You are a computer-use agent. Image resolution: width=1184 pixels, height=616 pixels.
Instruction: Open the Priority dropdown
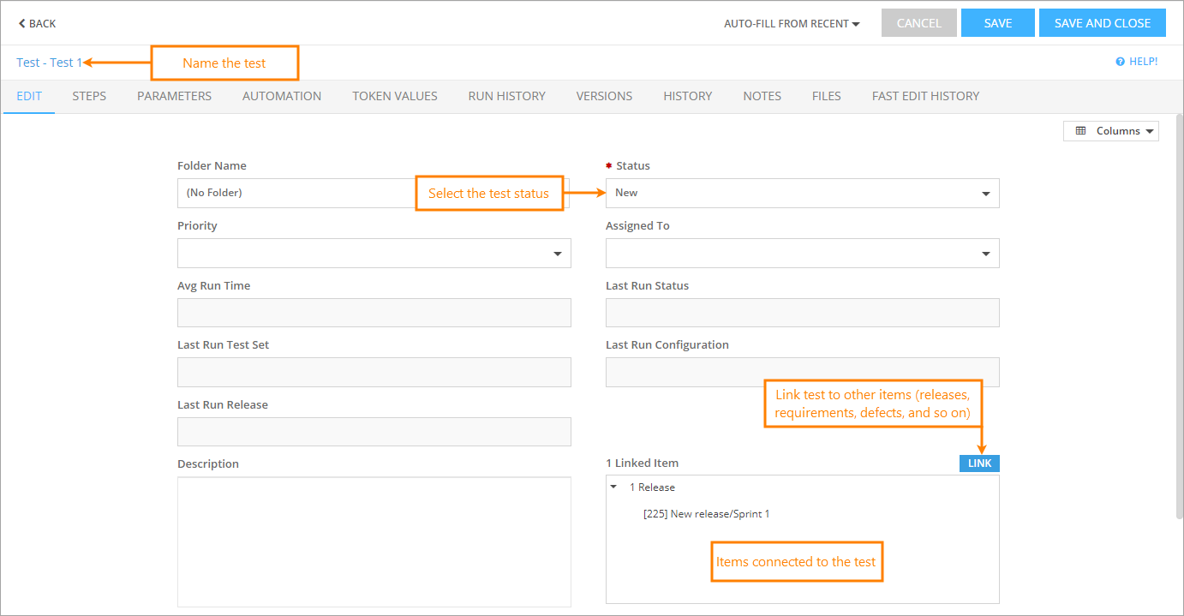click(557, 253)
